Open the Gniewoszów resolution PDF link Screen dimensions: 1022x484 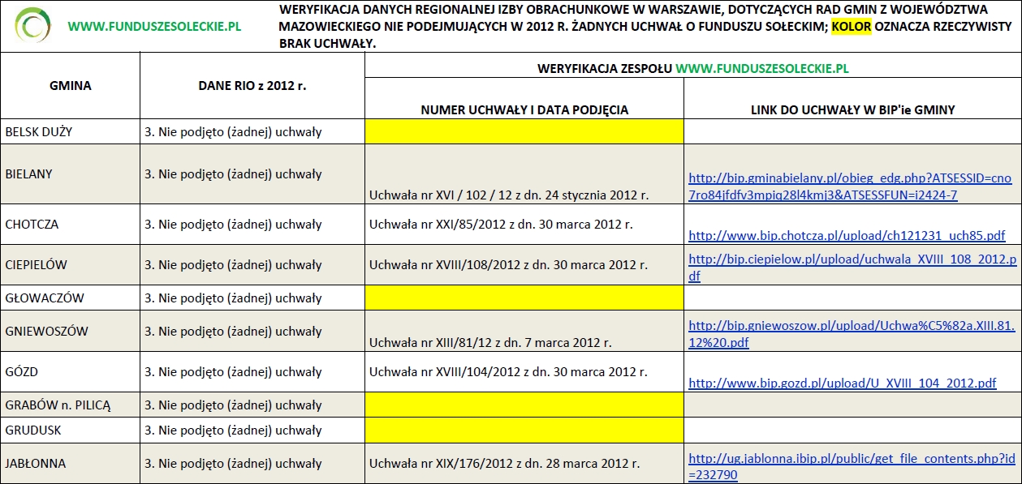851,334
